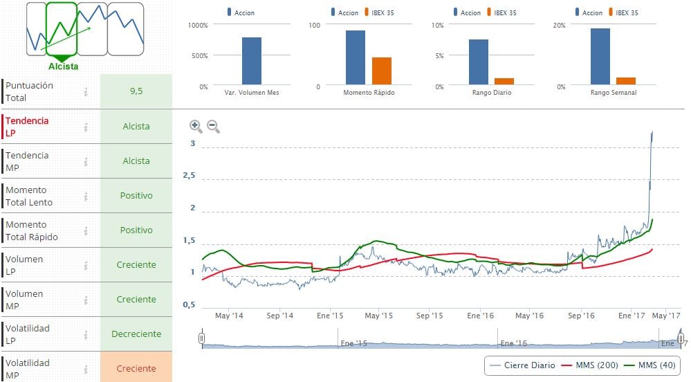Toggle Accion legend in Var. Volumen Mes chart
The width and height of the screenshot is (691, 382).
(x=241, y=12)
